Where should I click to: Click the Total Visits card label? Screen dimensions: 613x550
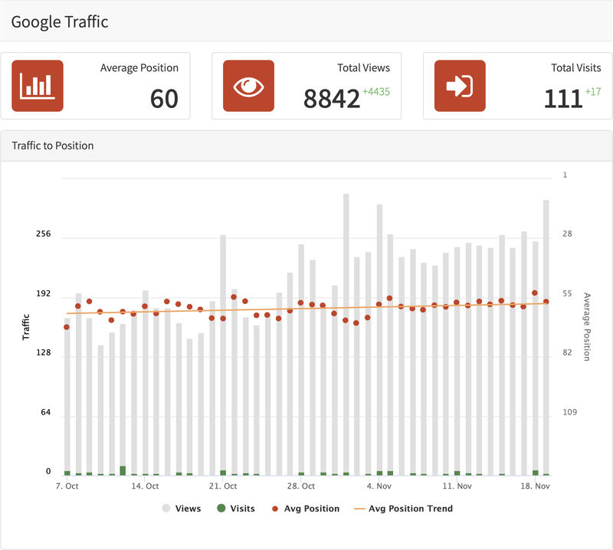pyautogui.click(x=576, y=67)
